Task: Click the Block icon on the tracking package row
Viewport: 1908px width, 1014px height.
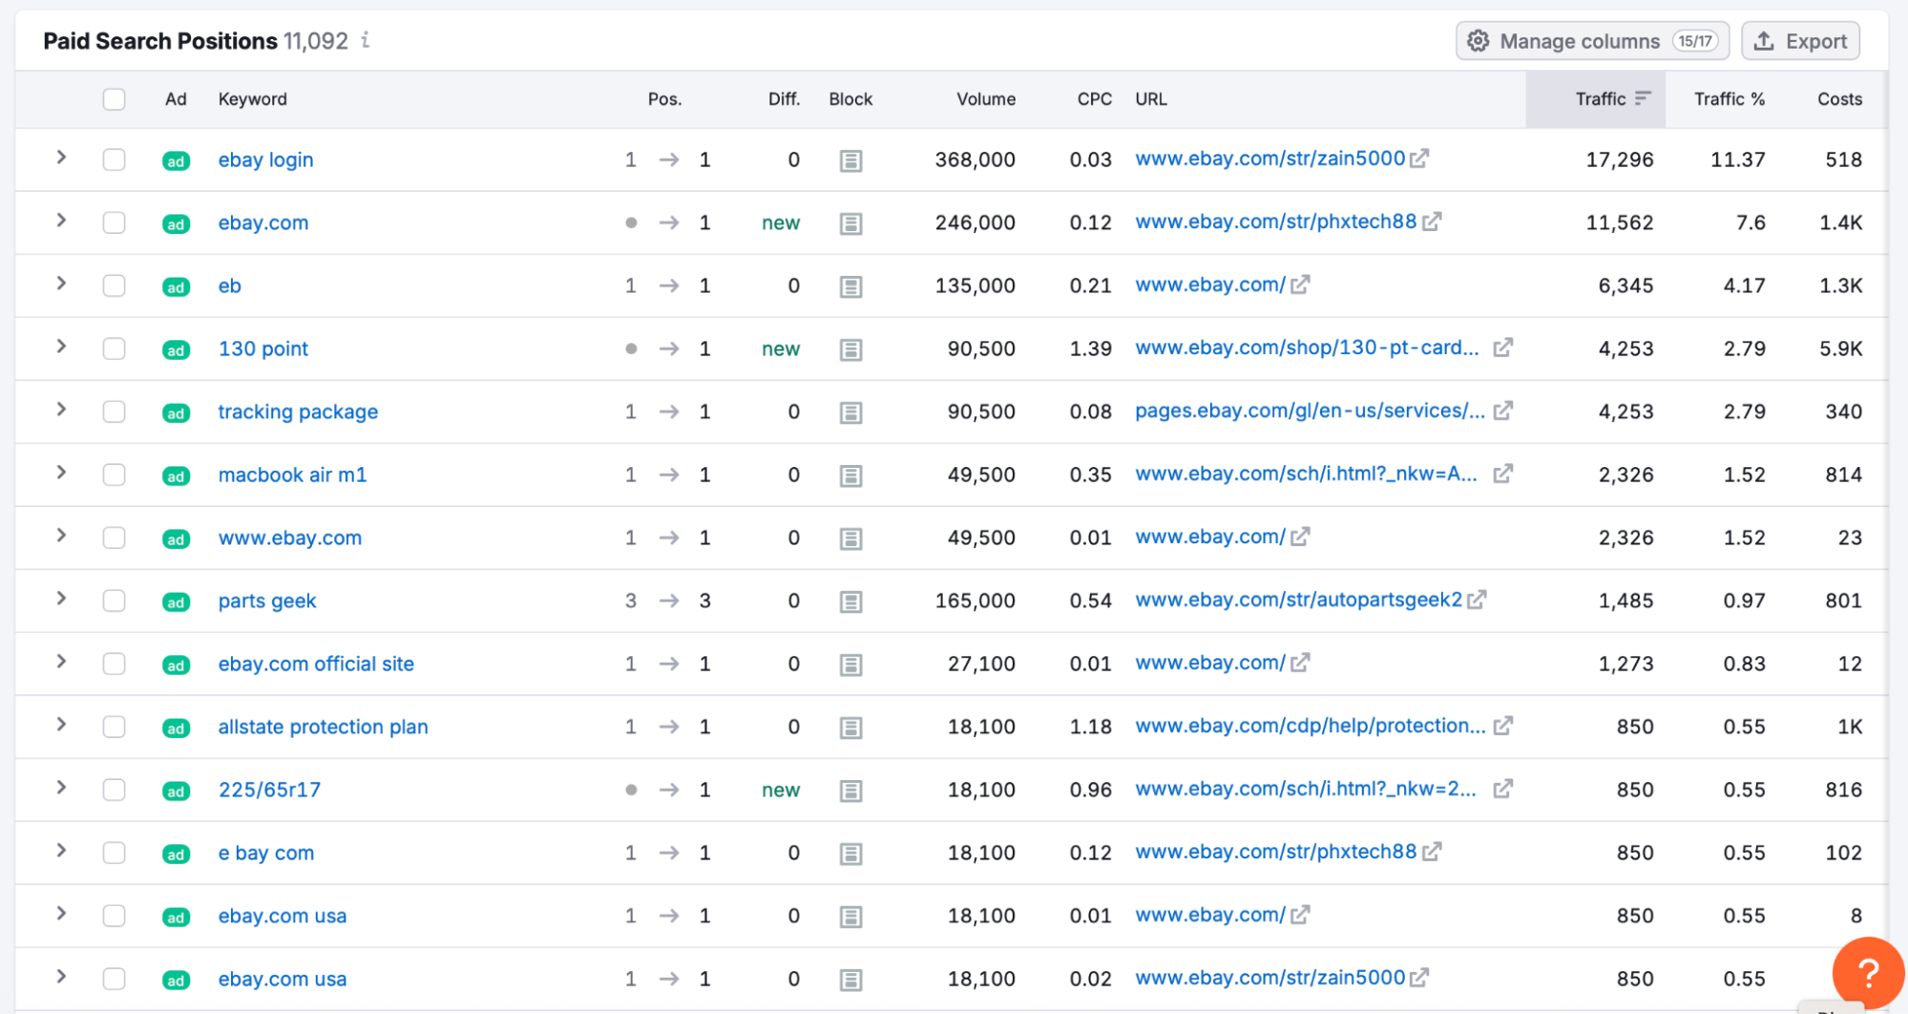Action: [x=850, y=412]
